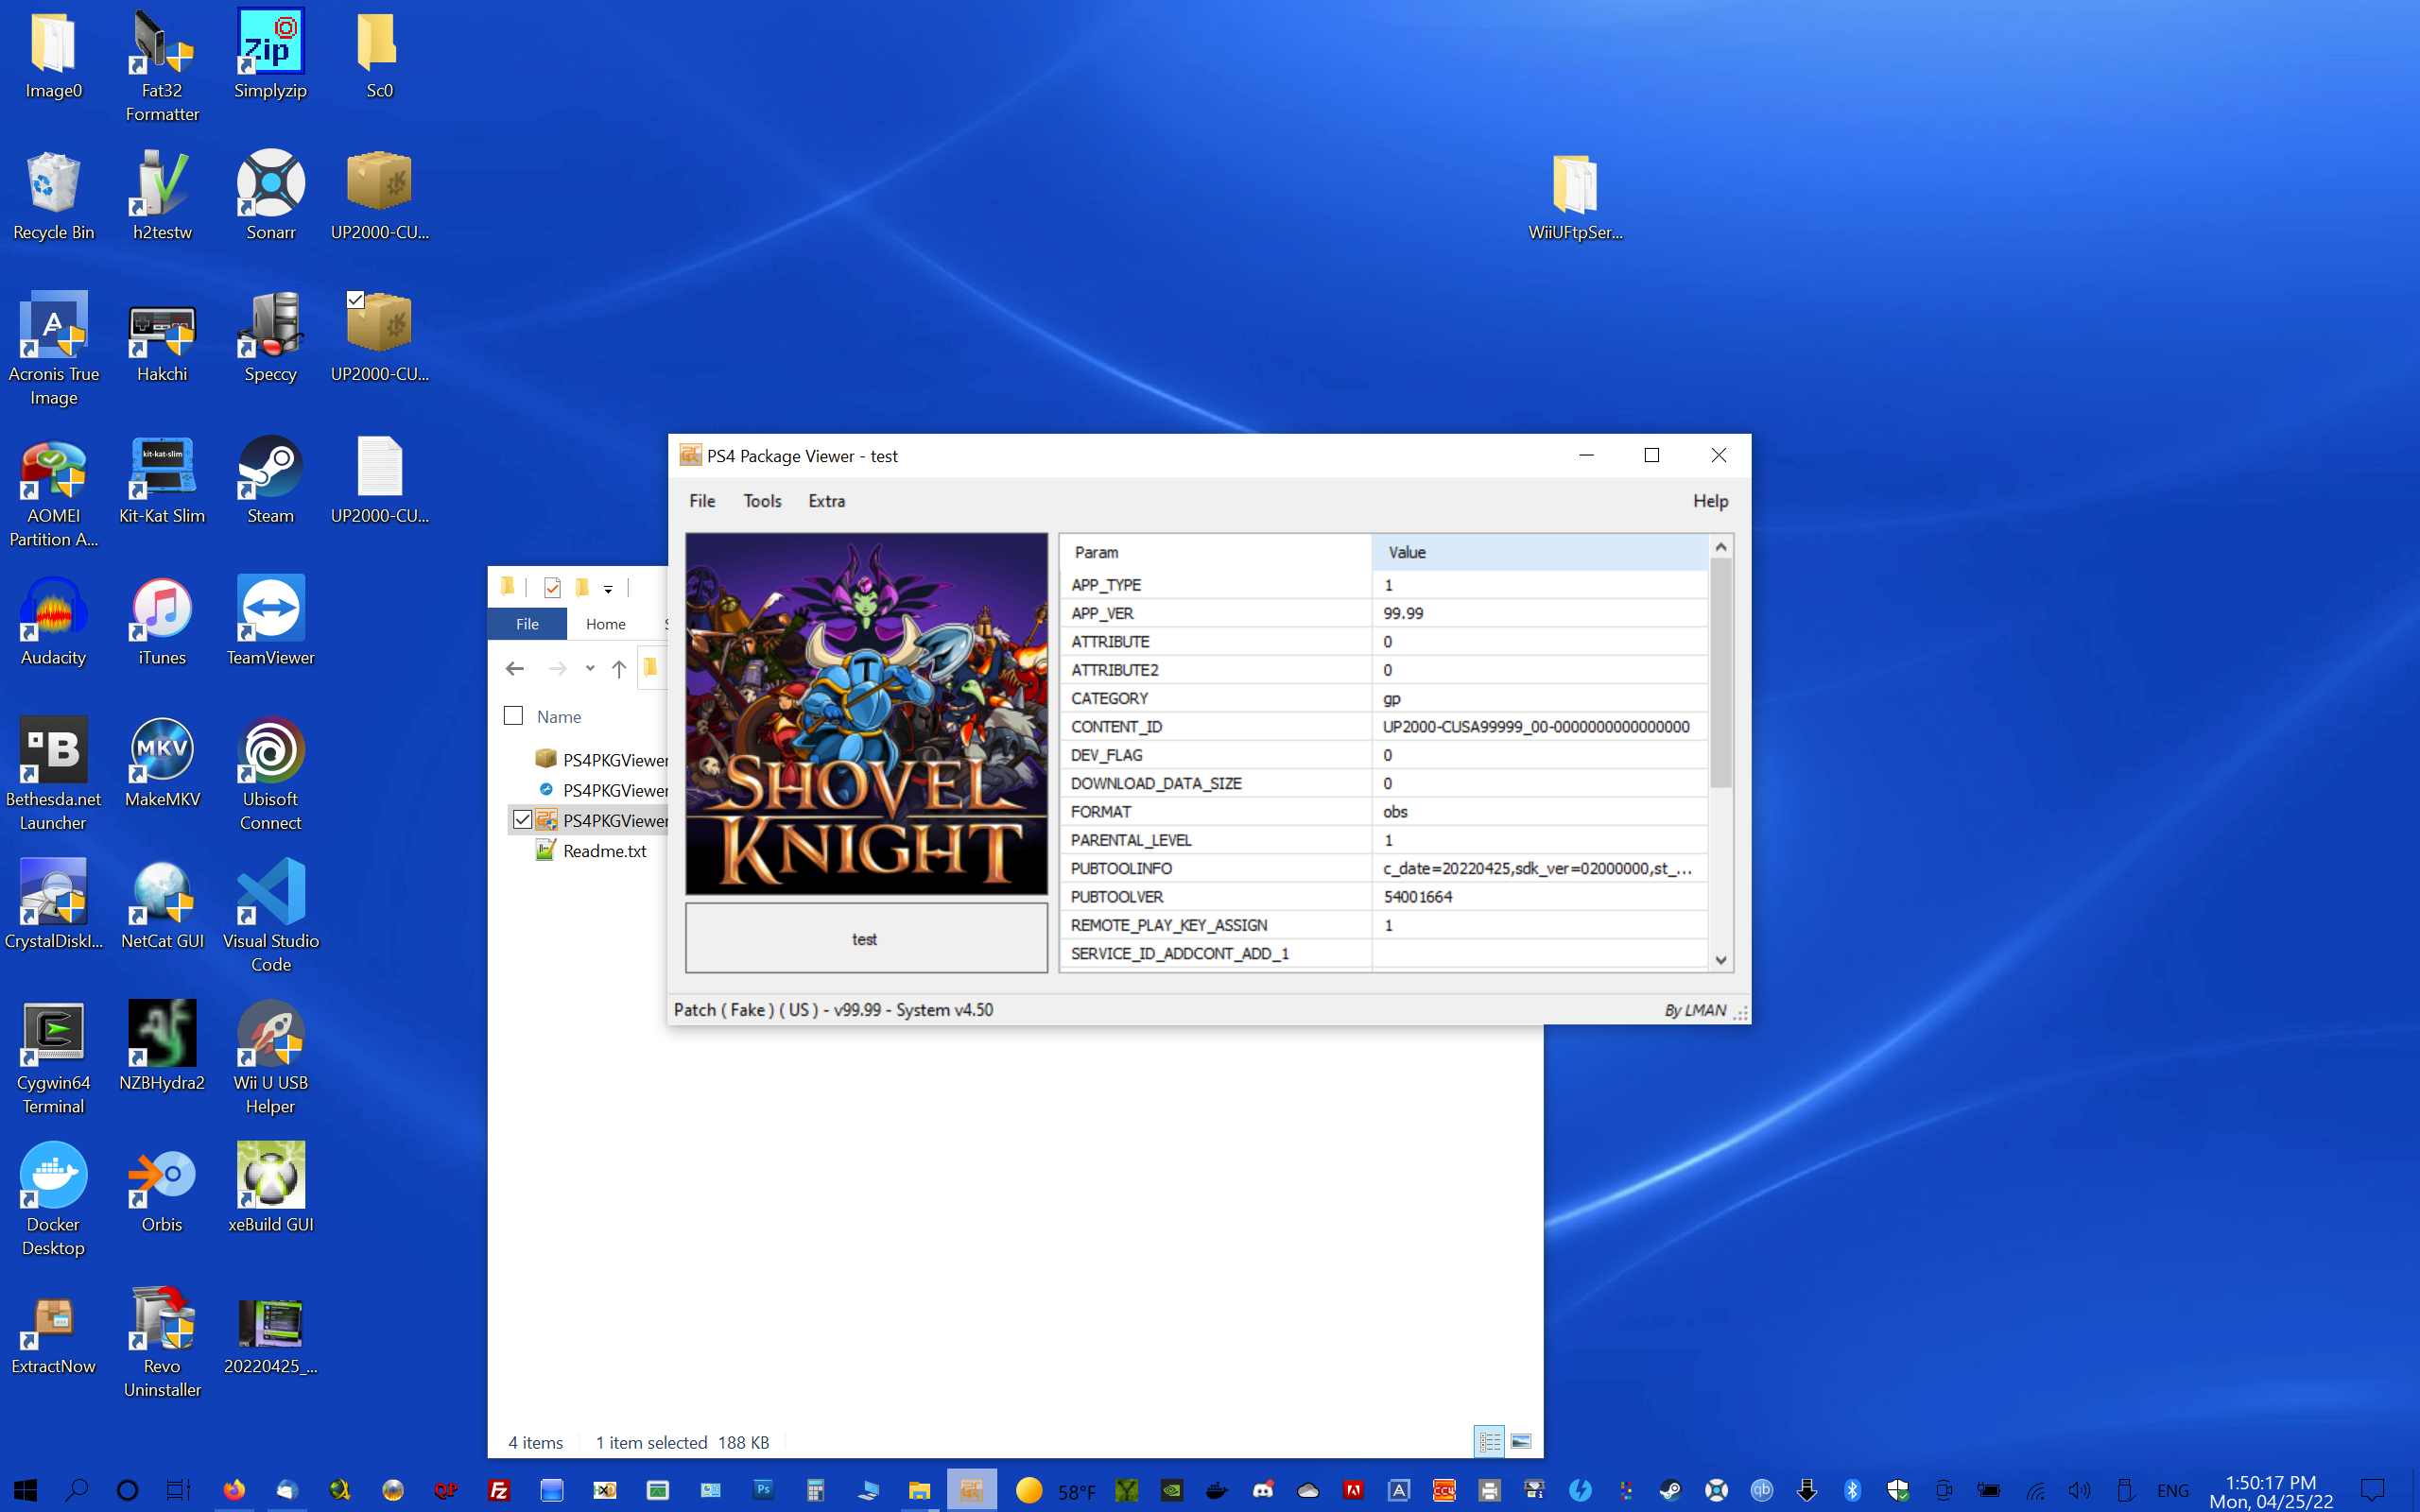Select the Orbis desktop shortcut
Viewport: 2420px width, 1512px height.
[x=162, y=1188]
